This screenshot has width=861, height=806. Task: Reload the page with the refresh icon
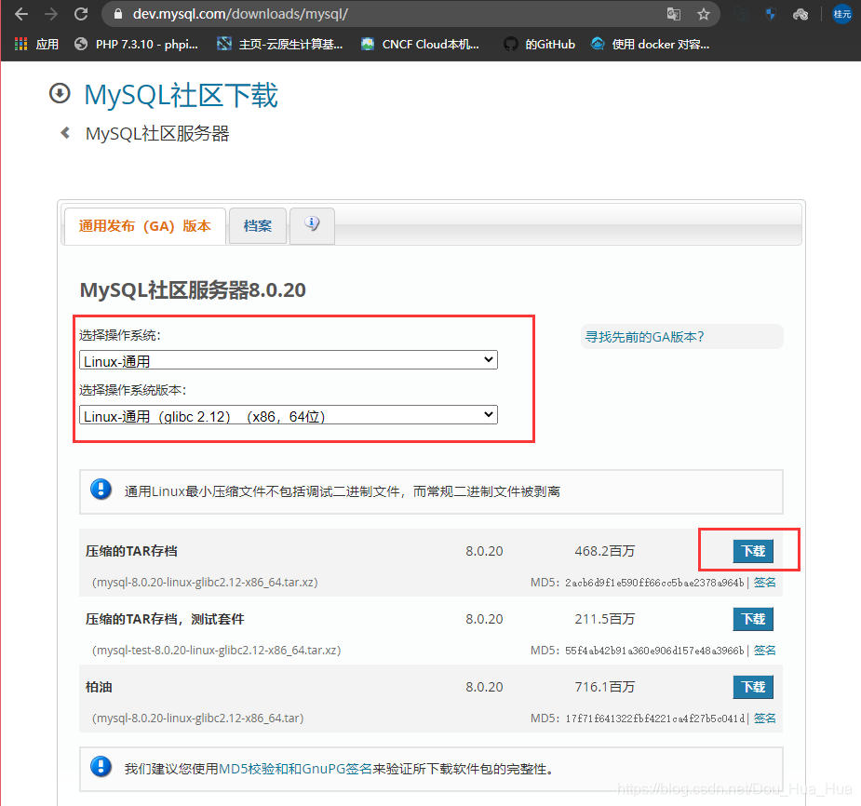81,14
